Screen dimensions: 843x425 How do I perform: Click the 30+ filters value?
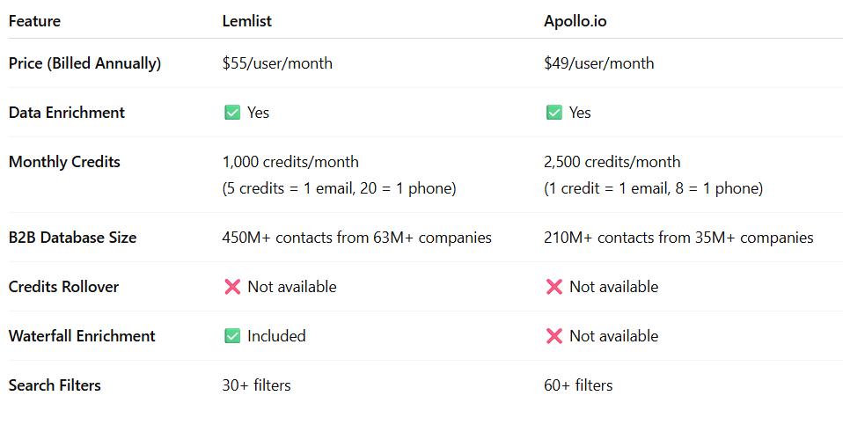pos(256,385)
